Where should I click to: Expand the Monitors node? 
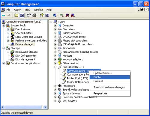tap(55, 56)
